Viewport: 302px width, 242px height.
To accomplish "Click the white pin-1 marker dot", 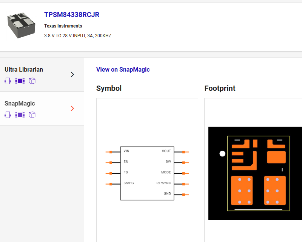I will 222,154.
